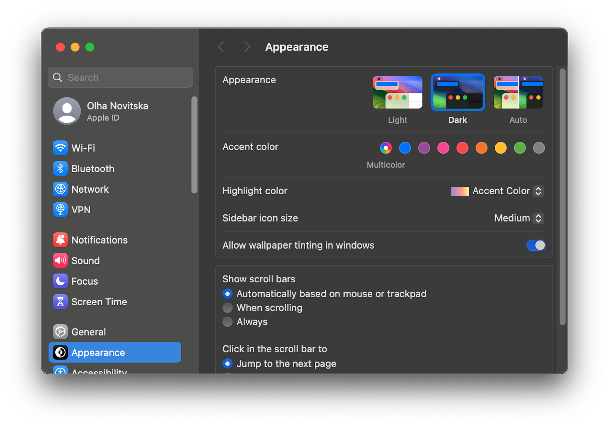
Task: Open VPN settings from the sidebar
Action: (x=81, y=209)
